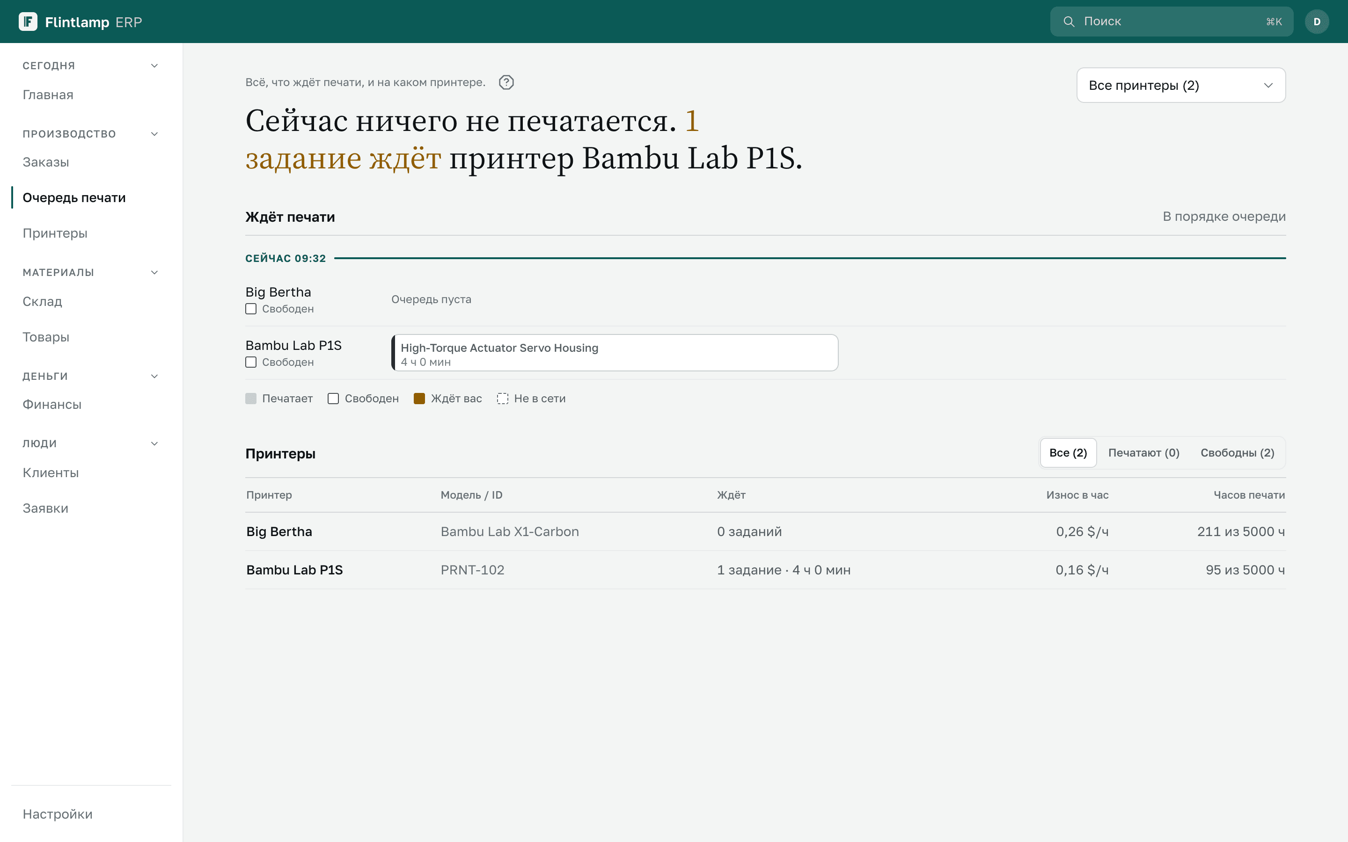Open the user avatar D
The height and width of the screenshot is (842, 1348).
point(1316,22)
